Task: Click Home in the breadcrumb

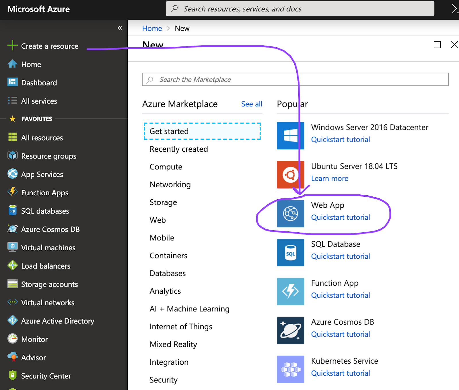Action: point(152,28)
